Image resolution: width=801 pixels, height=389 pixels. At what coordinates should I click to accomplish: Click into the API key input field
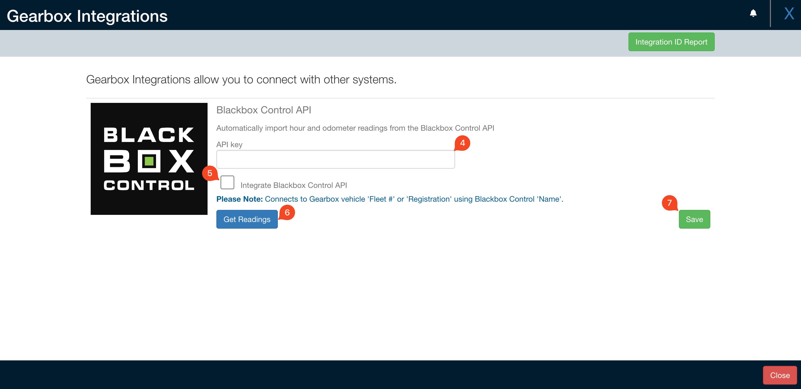coord(335,159)
